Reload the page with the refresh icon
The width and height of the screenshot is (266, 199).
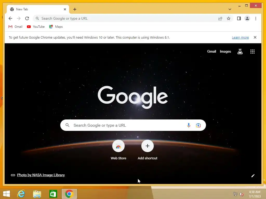click(x=27, y=18)
